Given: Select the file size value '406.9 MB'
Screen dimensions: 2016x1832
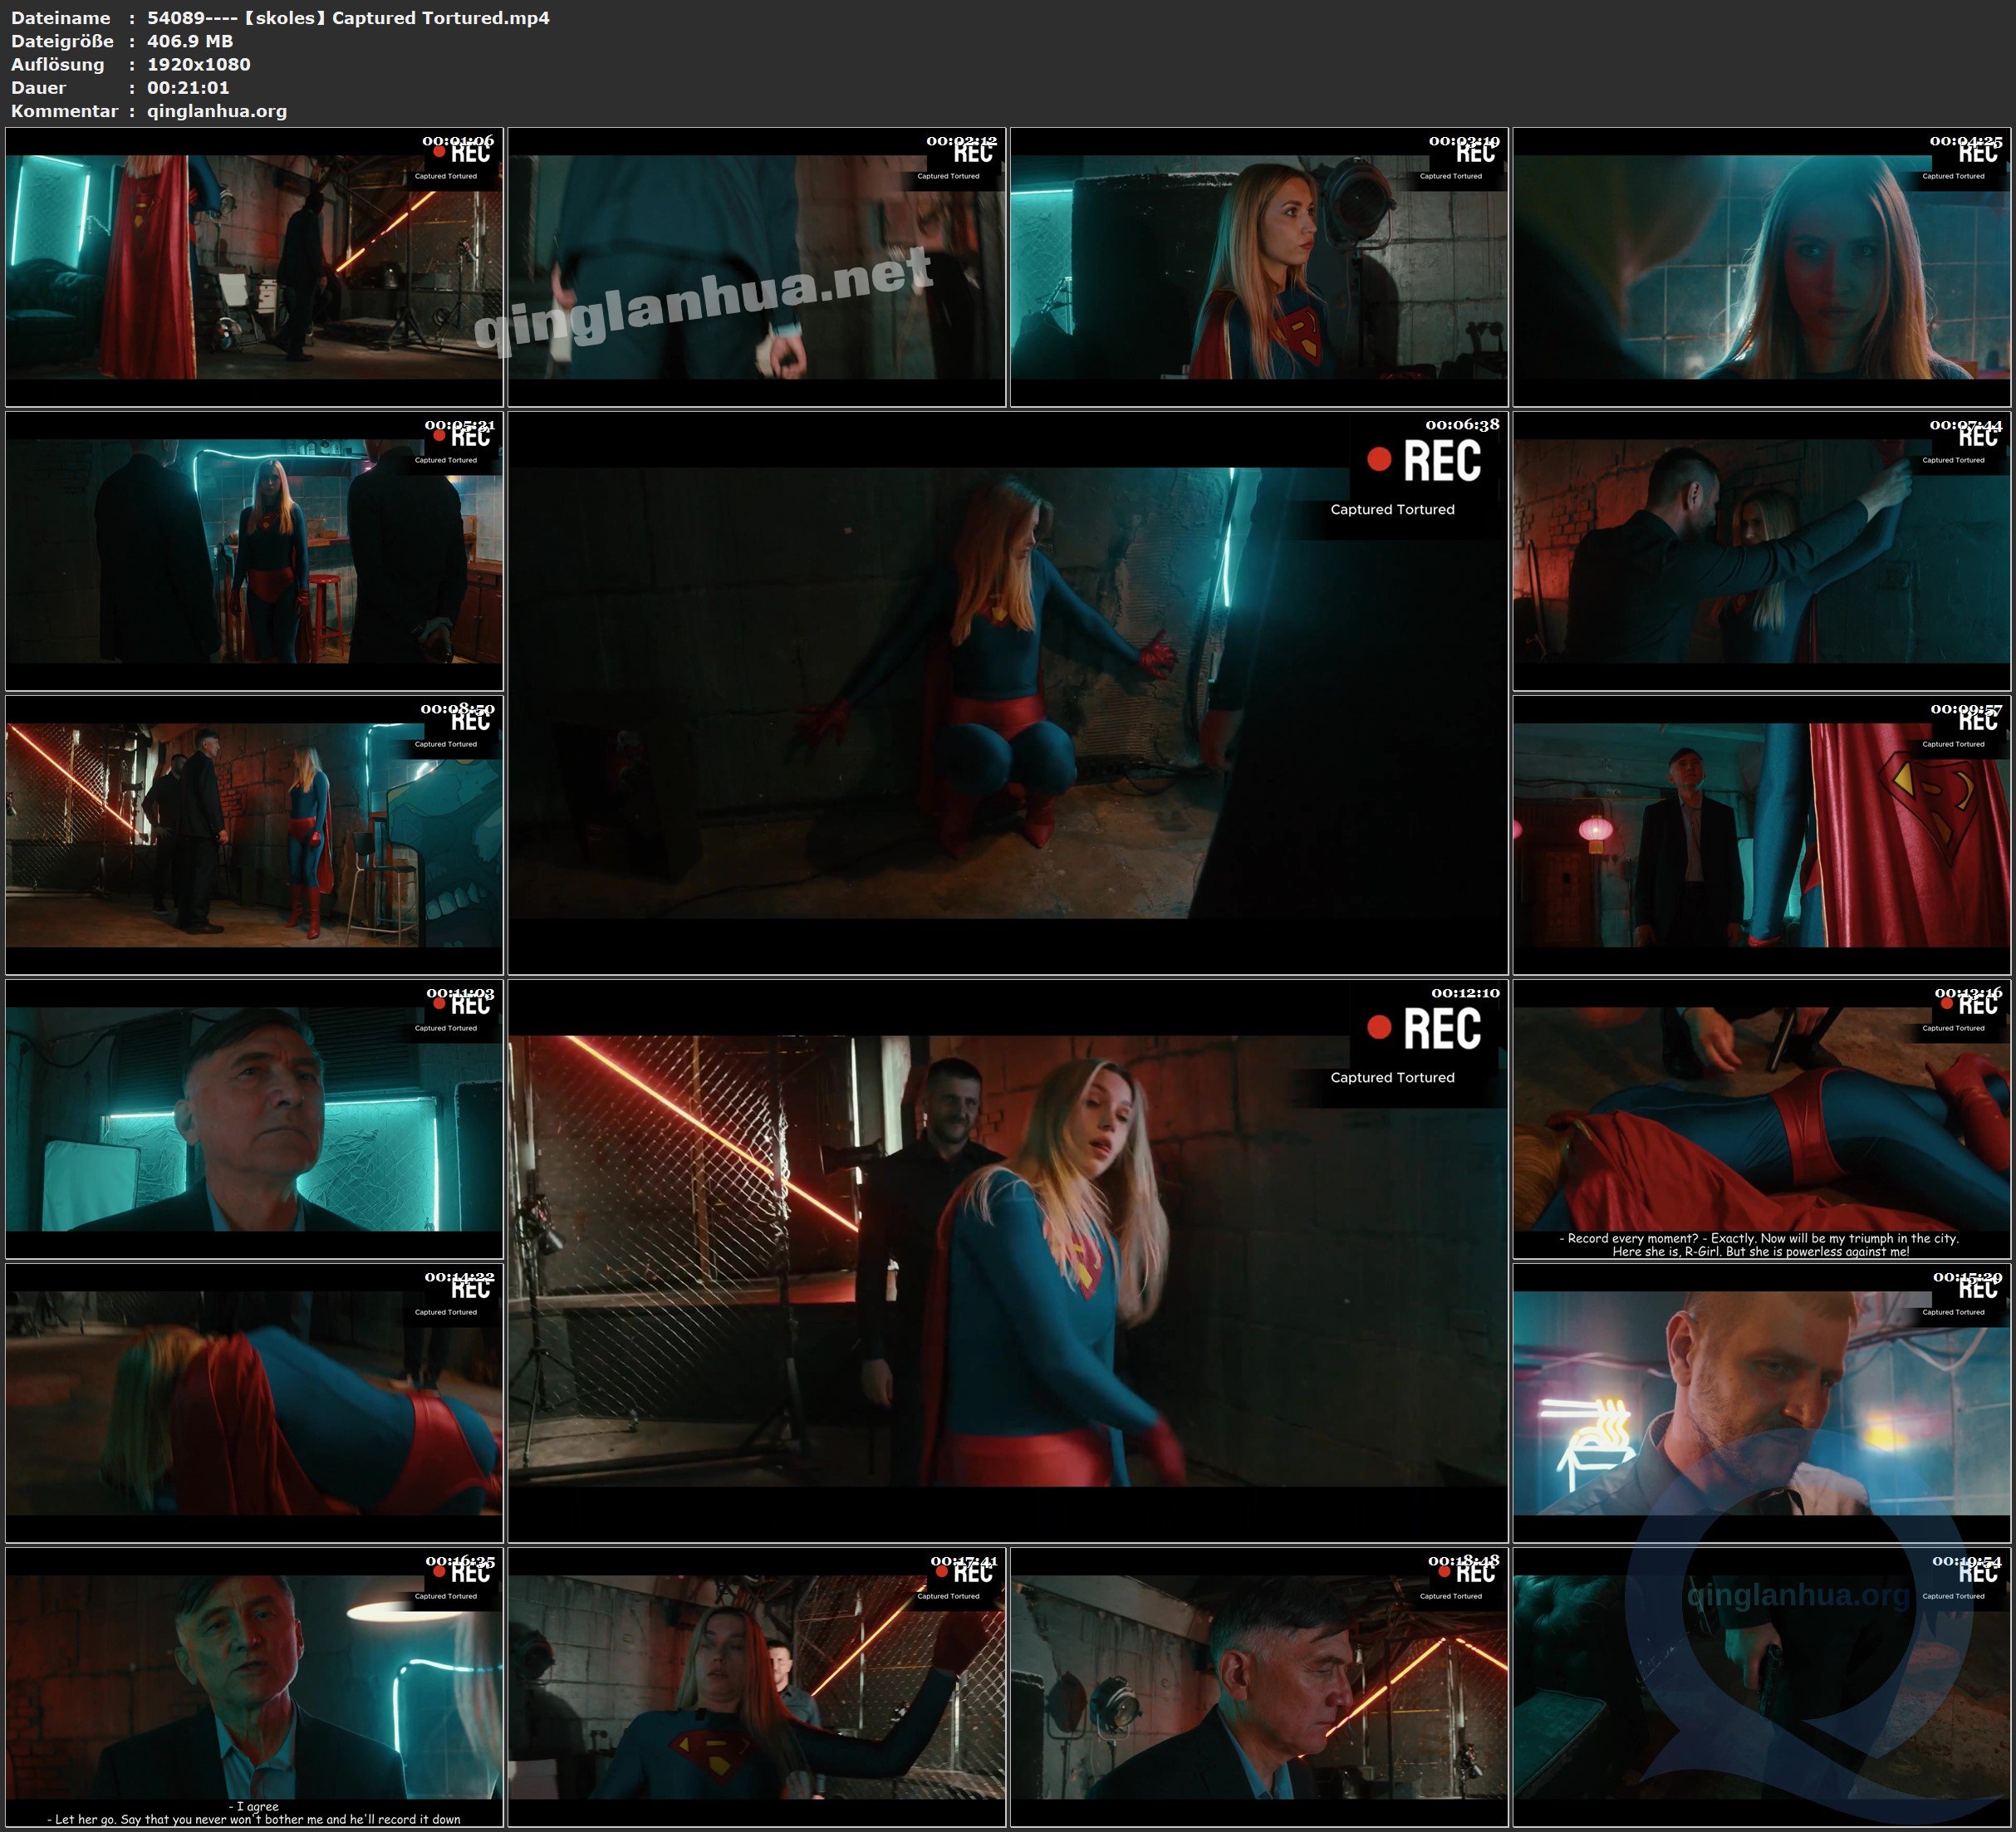Looking at the screenshot, I should point(190,41).
